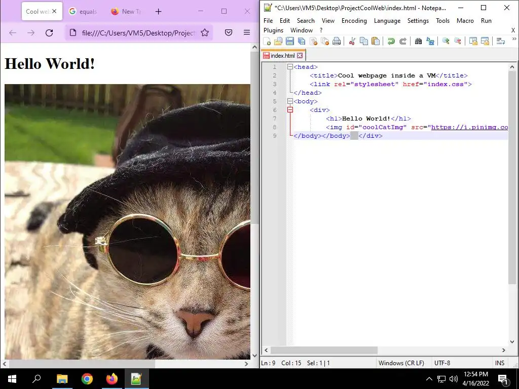Click the Open file icon in Notepad++
The width and height of the screenshot is (519, 389).
click(x=278, y=41)
